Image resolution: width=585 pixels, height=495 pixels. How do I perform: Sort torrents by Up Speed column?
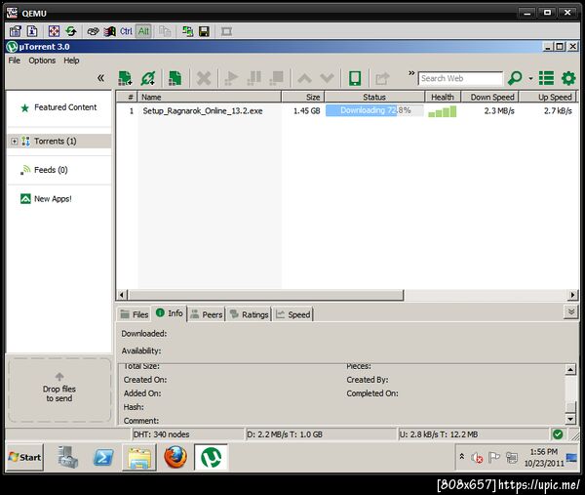click(548, 97)
